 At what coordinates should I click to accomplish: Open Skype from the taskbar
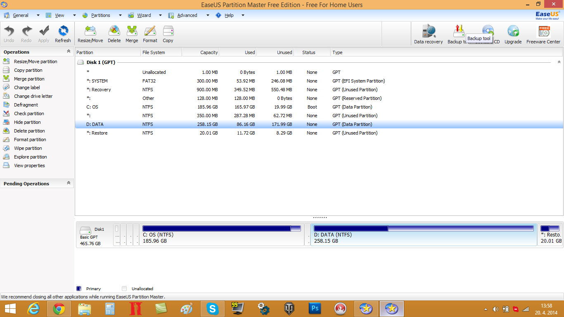coord(213,308)
